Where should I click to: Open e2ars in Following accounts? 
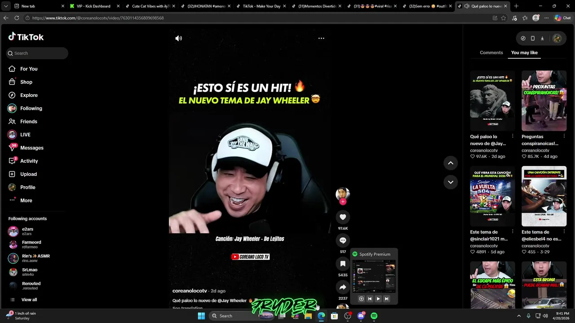[x=27, y=231]
